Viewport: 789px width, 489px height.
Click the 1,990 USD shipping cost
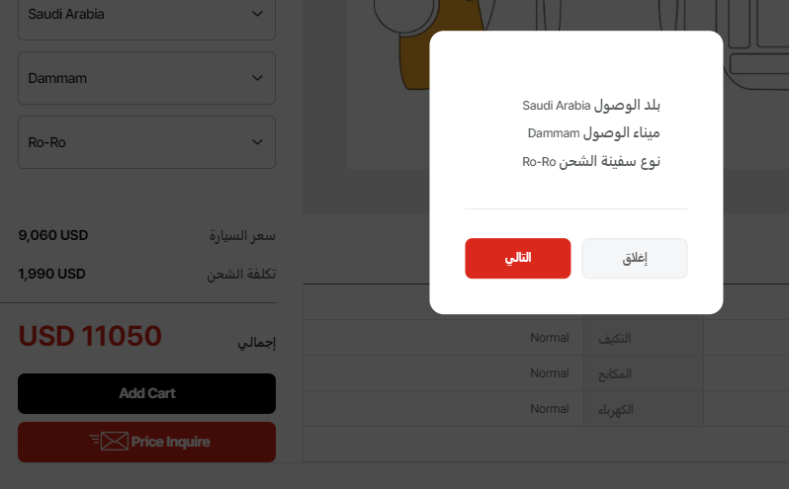(52, 274)
